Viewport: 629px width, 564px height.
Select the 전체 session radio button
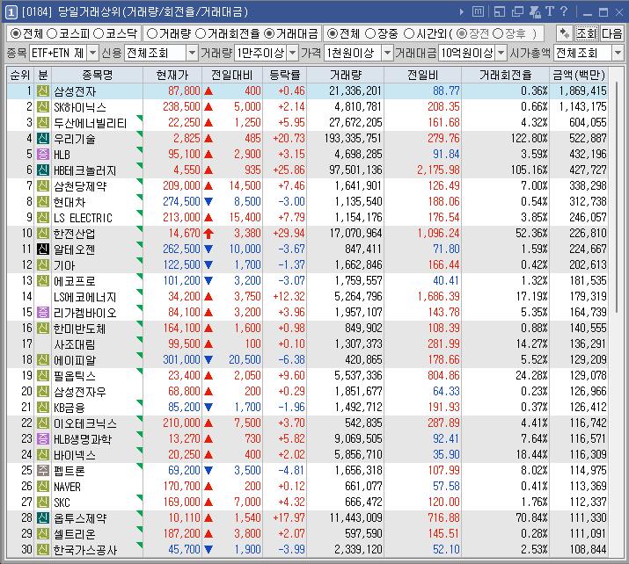[x=332, y=33]
